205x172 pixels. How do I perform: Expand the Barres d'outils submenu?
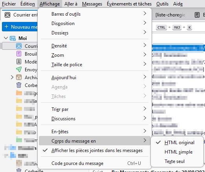click(95, 14)
